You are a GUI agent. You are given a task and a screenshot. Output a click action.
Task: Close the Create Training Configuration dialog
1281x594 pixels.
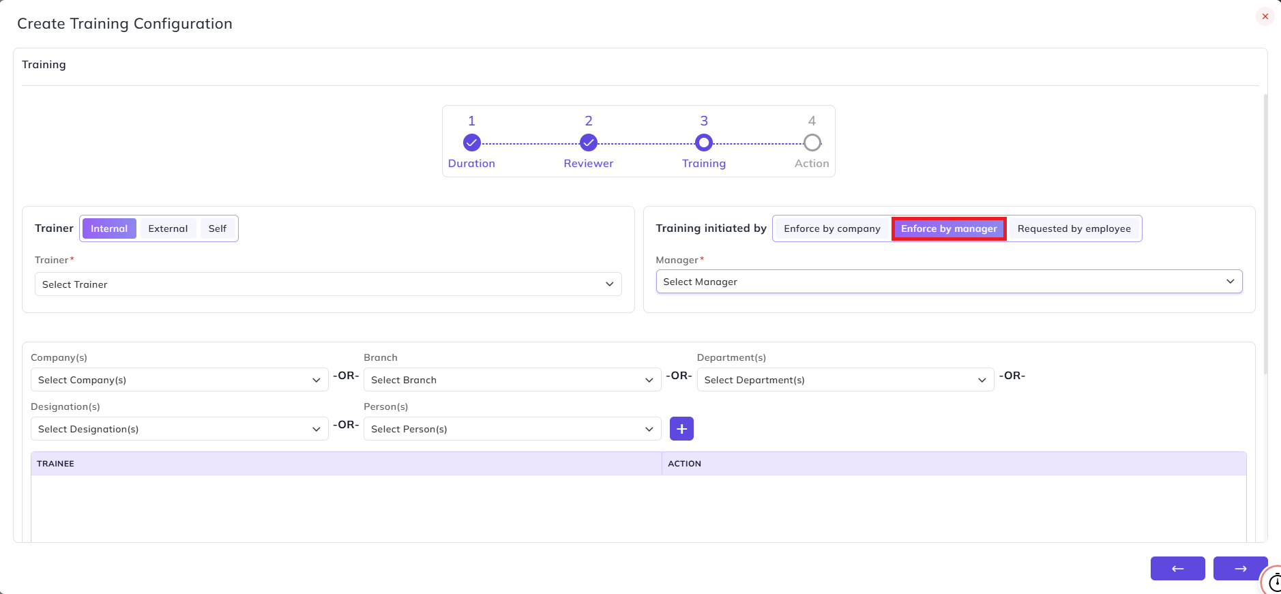1265,16
